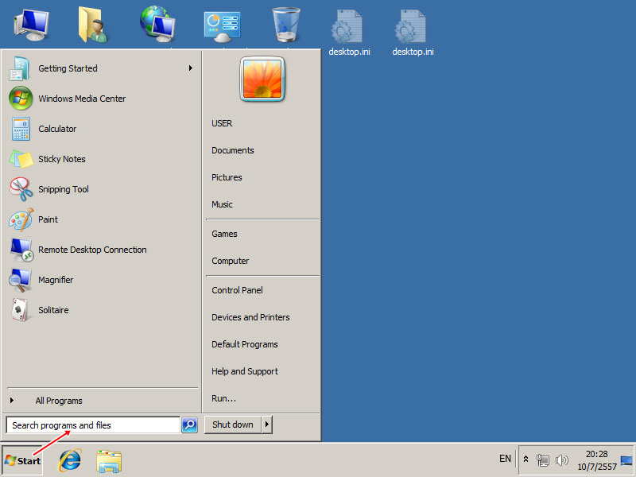The image size is (636, 477).
Task: Click the EN language indicator
Action: pos(505,459)
